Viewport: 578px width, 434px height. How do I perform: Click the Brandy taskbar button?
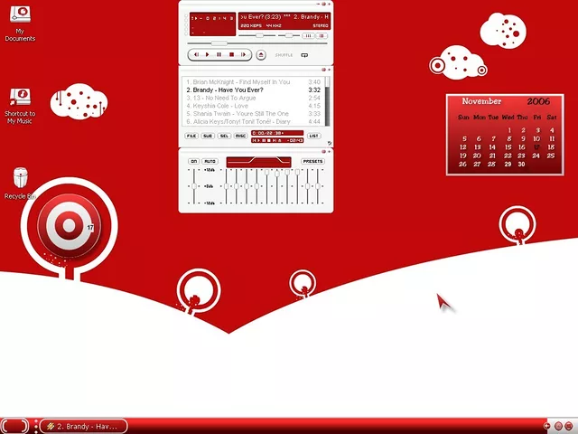pyautogui.click(x=83, y=426)
